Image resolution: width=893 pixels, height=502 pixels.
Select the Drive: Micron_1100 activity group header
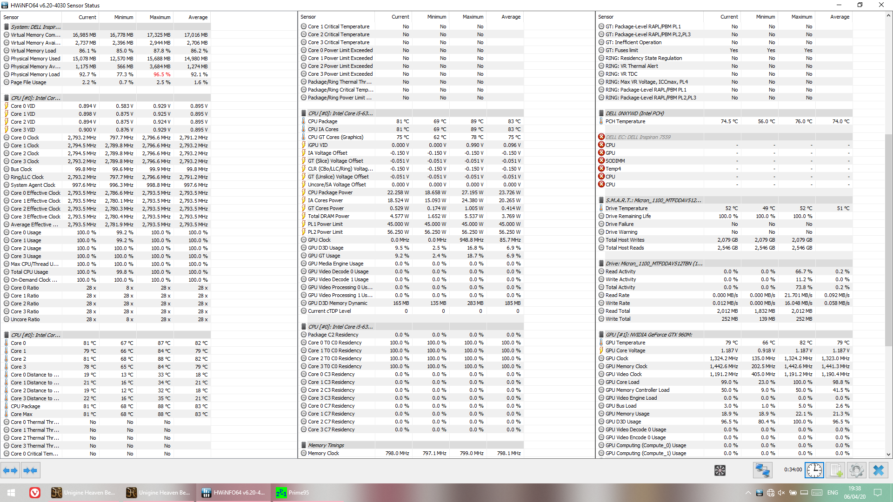tap(725, 264)
